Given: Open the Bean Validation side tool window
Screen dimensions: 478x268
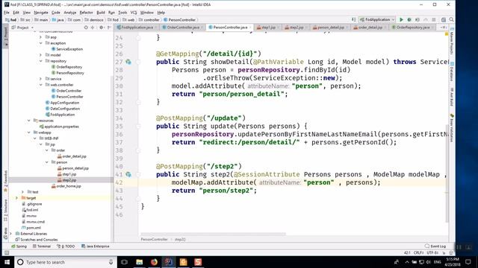Looking at the screenshot, I should pos(452,128).
